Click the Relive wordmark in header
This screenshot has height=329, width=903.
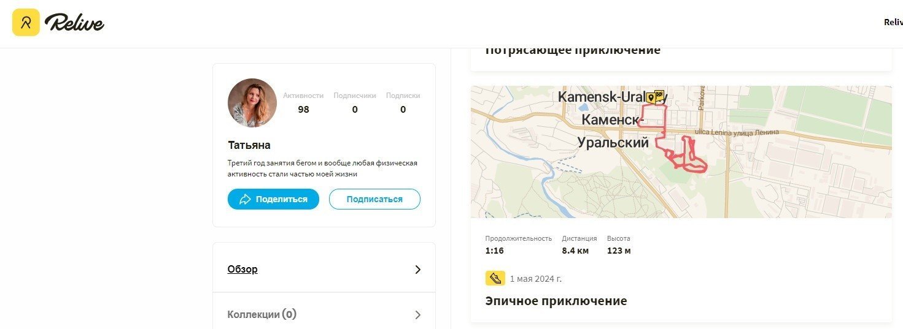(74, 23)
